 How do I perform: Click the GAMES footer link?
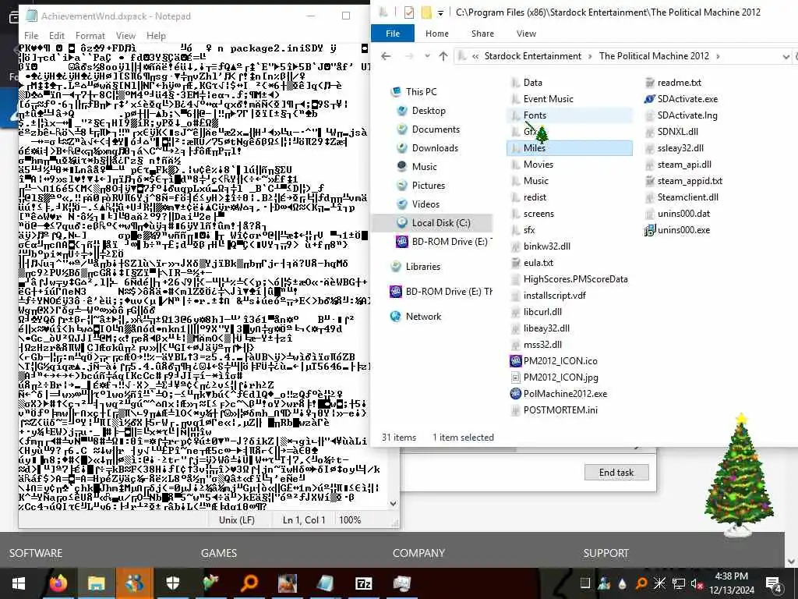(x=219, y=553)
